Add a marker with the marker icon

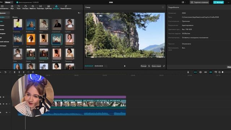(33, 72)
